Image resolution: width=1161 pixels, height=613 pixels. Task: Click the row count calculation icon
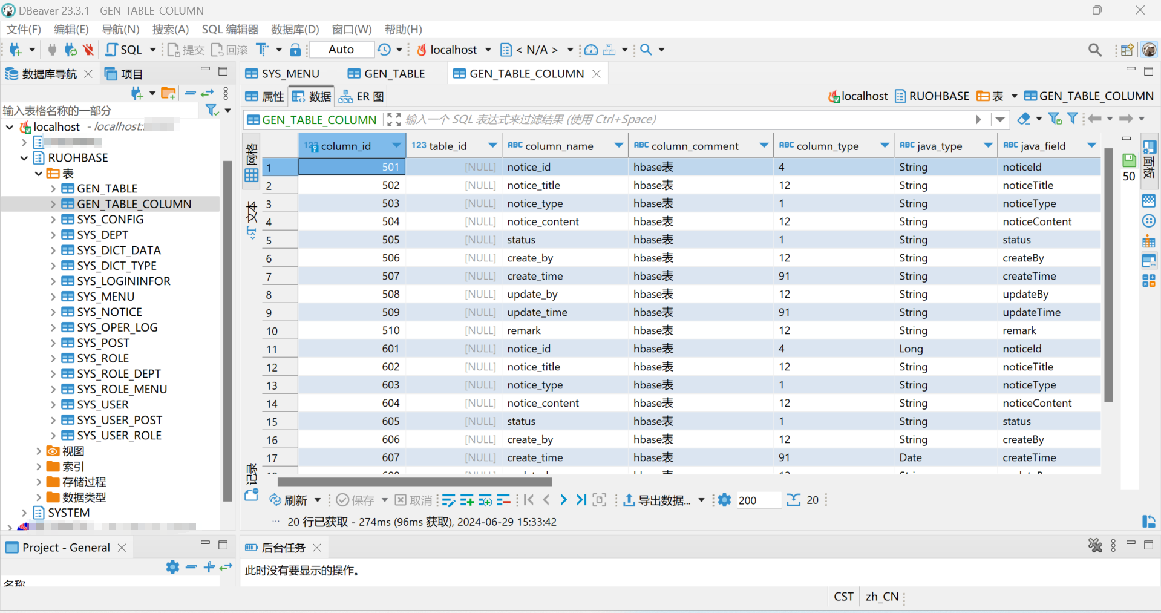click(793, 500)
